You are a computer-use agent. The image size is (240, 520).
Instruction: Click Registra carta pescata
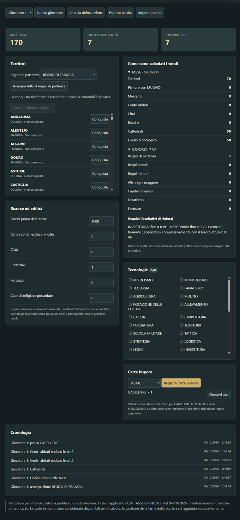181,383
